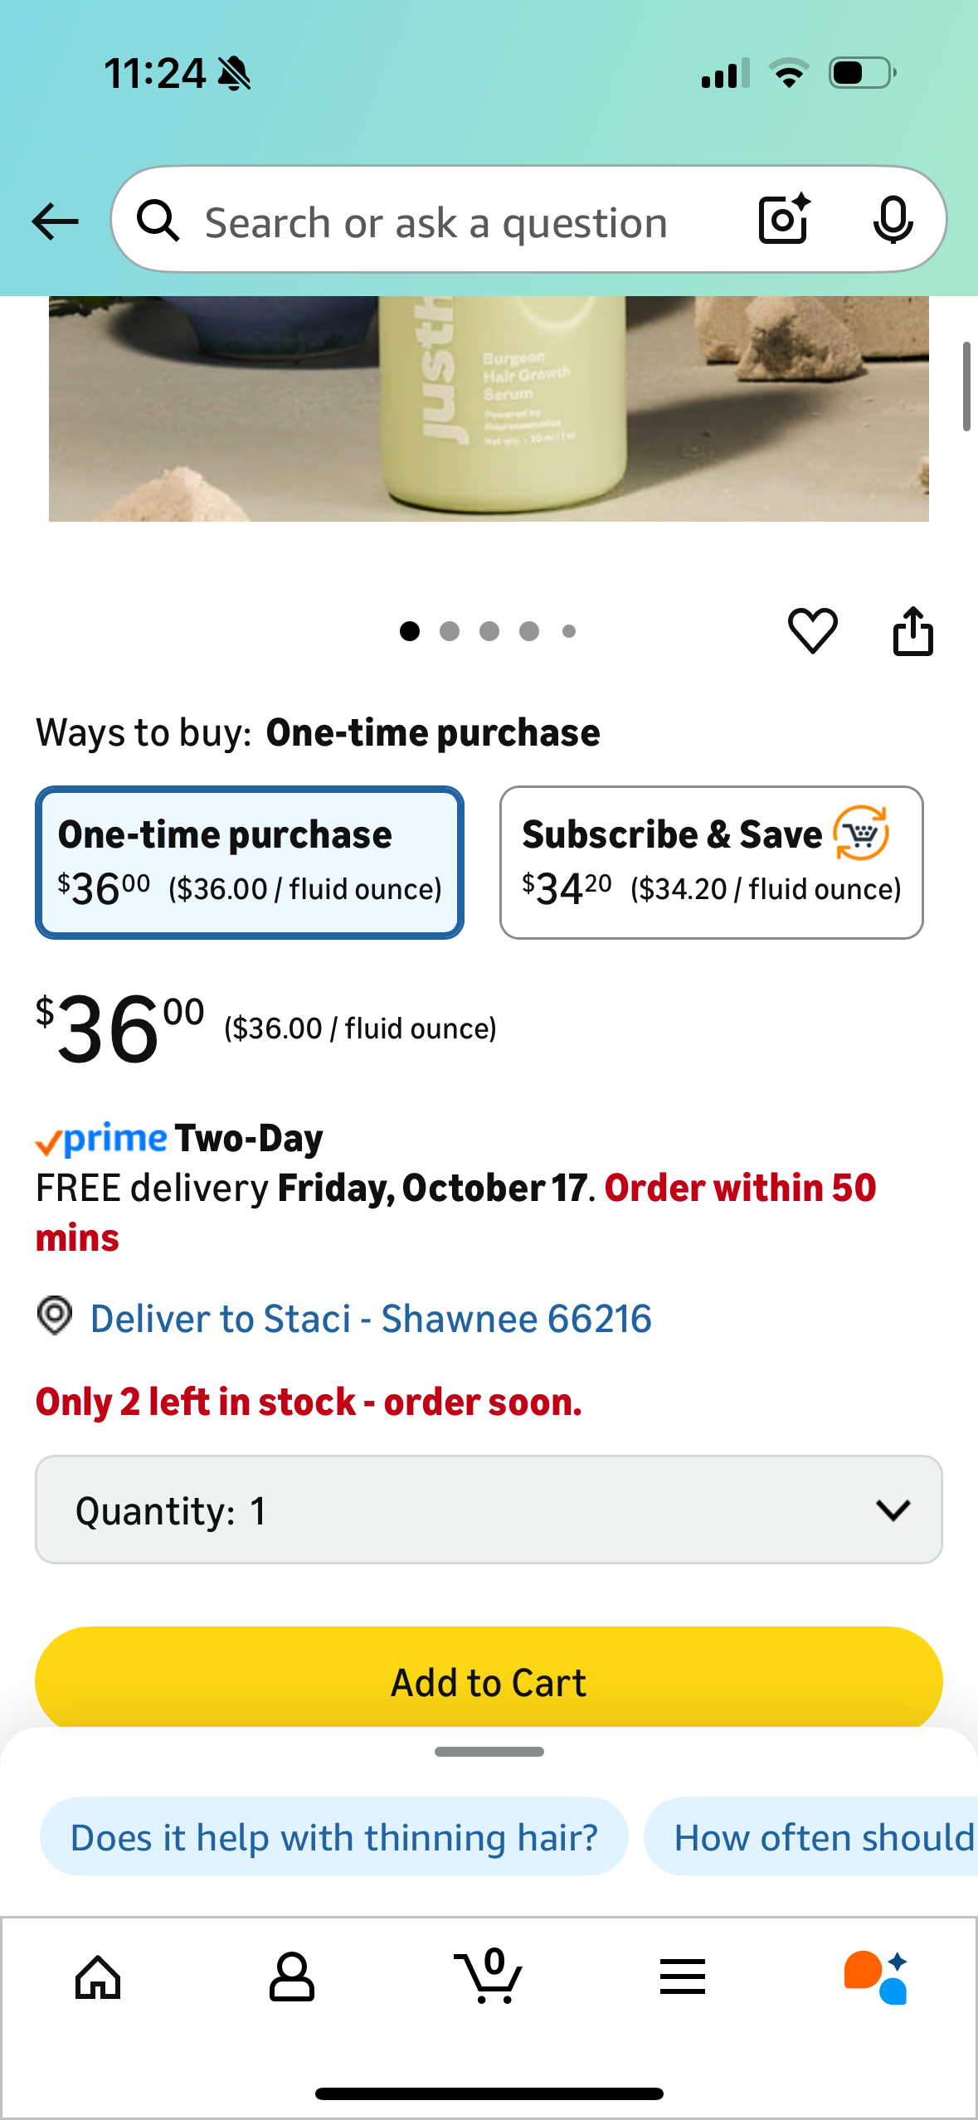Open the Quantity dropdown
Screen dimensions: 978x2120
point(489,1510)
